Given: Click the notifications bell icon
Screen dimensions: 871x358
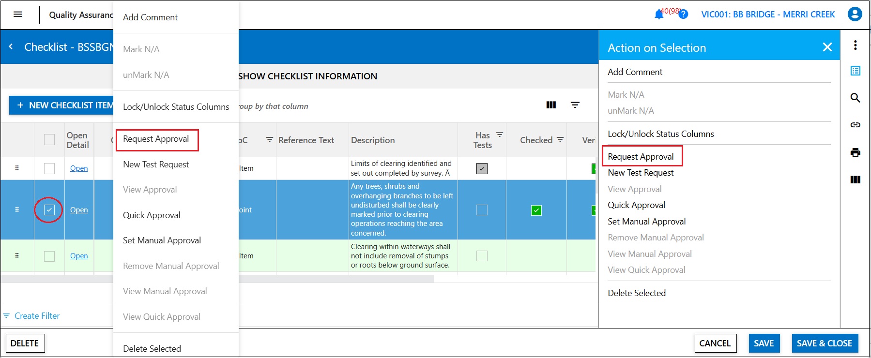Looking at the screenshot, I should [659, 15].
